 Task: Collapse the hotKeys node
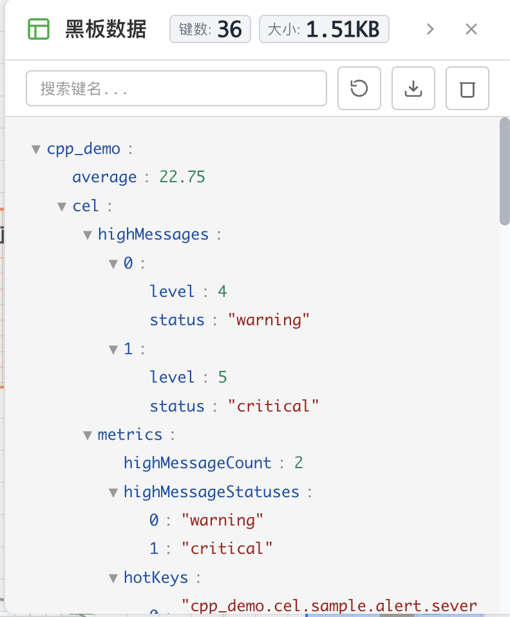tap(113, 578)
